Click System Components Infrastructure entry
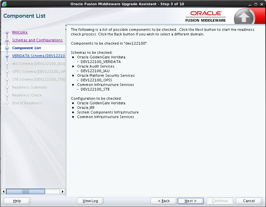Screen dimensions: 266x207 click(108, 112)
